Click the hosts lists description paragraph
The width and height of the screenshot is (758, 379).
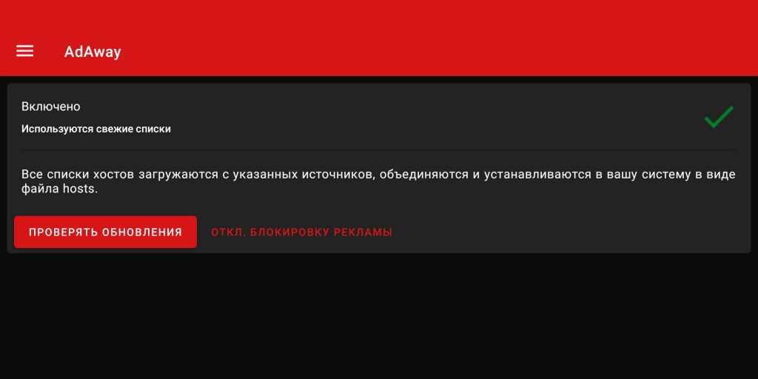coord(378,181)
